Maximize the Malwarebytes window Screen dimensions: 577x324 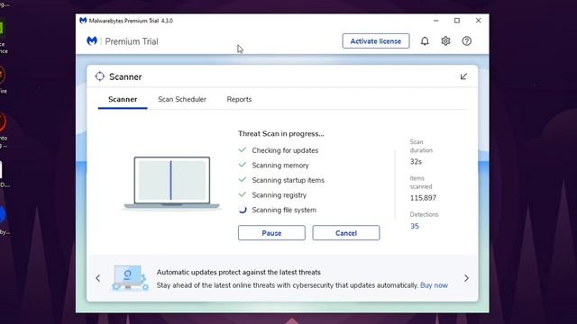click(x=457, y=21)
